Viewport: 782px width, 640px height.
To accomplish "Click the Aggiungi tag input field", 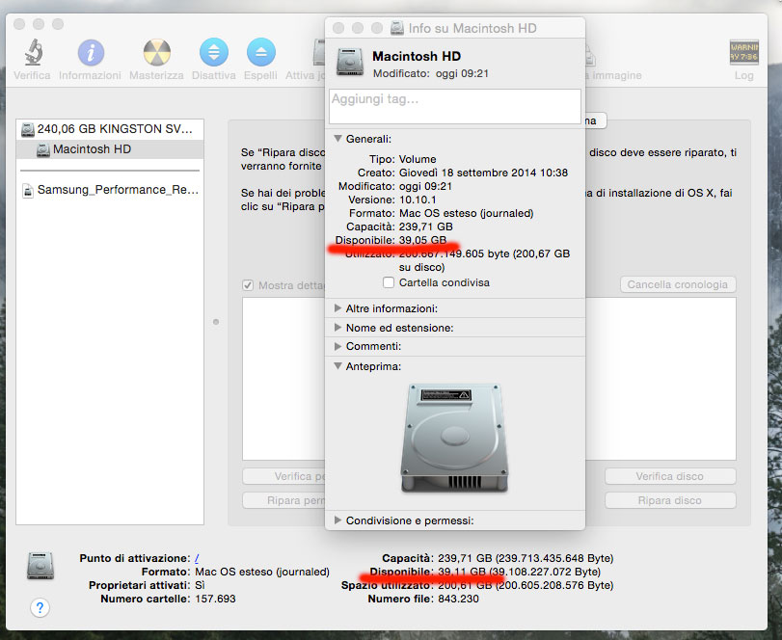I will 455,106.
